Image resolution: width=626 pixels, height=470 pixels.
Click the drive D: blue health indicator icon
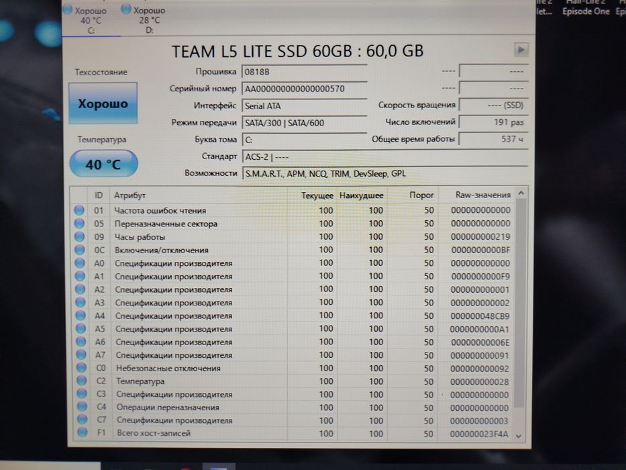[x=126, y=9]
